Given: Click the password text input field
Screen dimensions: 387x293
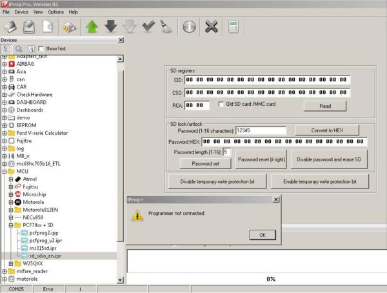Looking at the screenshot, I should coord(260,130).
